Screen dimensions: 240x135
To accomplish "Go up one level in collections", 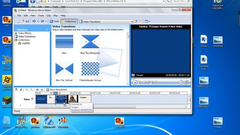I will (x=136, y=21).
